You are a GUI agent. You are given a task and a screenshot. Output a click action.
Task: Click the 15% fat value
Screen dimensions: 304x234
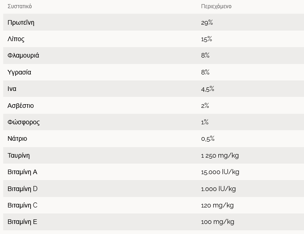tap(206, 39)
